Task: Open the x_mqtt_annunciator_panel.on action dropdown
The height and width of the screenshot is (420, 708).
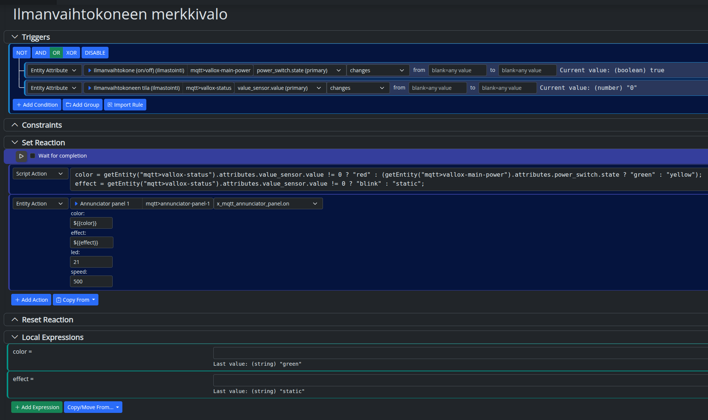Action: (268, 204)
